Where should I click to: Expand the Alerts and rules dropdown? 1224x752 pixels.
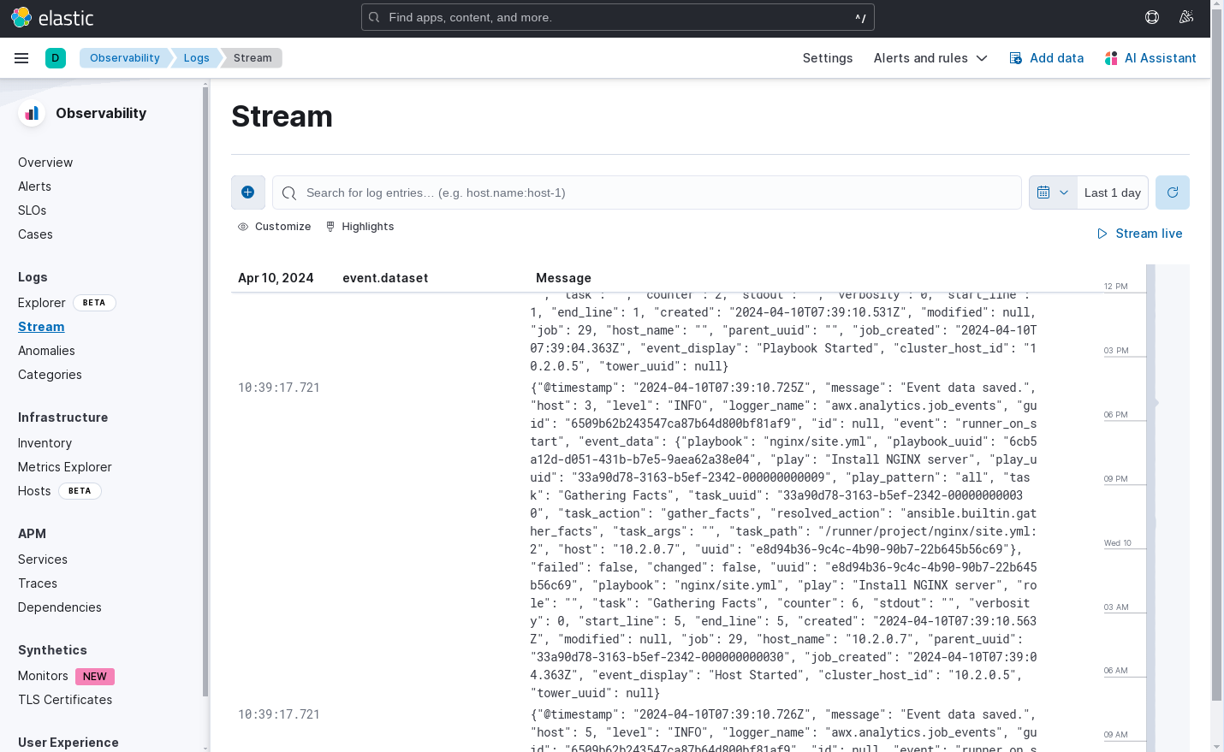[x=930, y=58]
